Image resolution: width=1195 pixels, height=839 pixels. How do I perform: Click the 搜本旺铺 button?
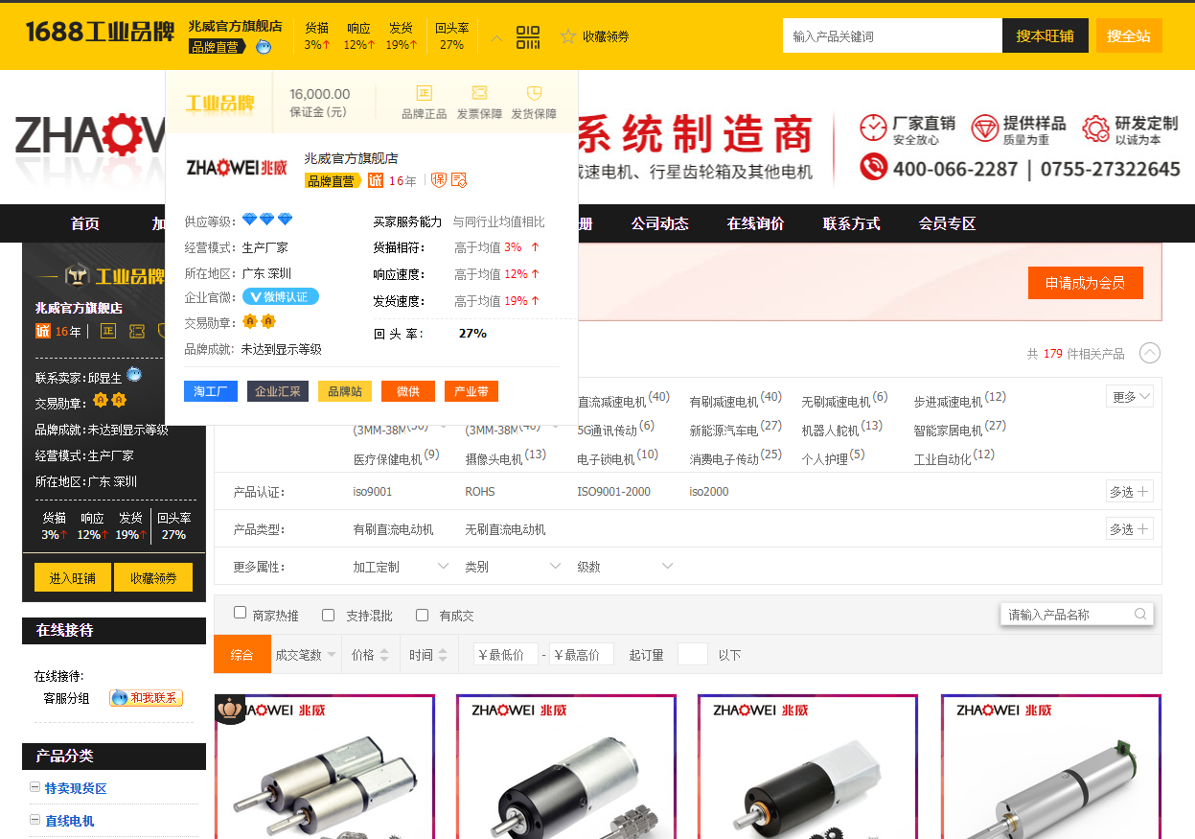(x=1046, y=35)
